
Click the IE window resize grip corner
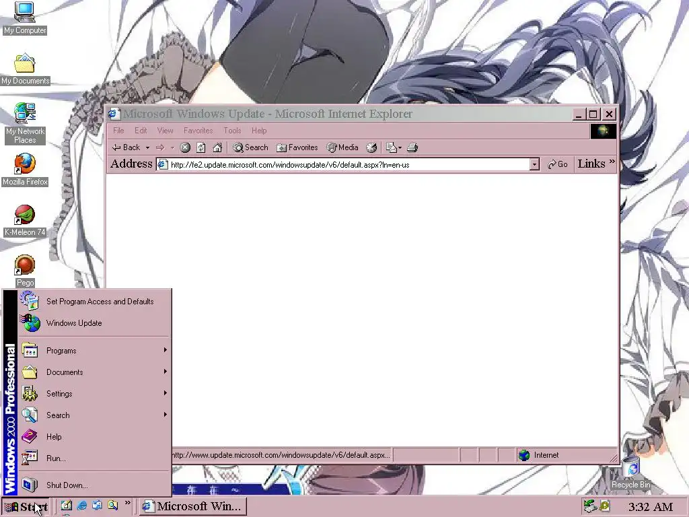[612, 458]
